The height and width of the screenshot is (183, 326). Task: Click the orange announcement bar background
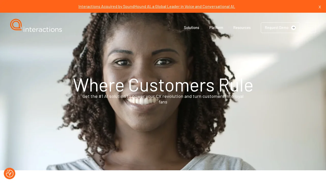click(x=275, y=6)
